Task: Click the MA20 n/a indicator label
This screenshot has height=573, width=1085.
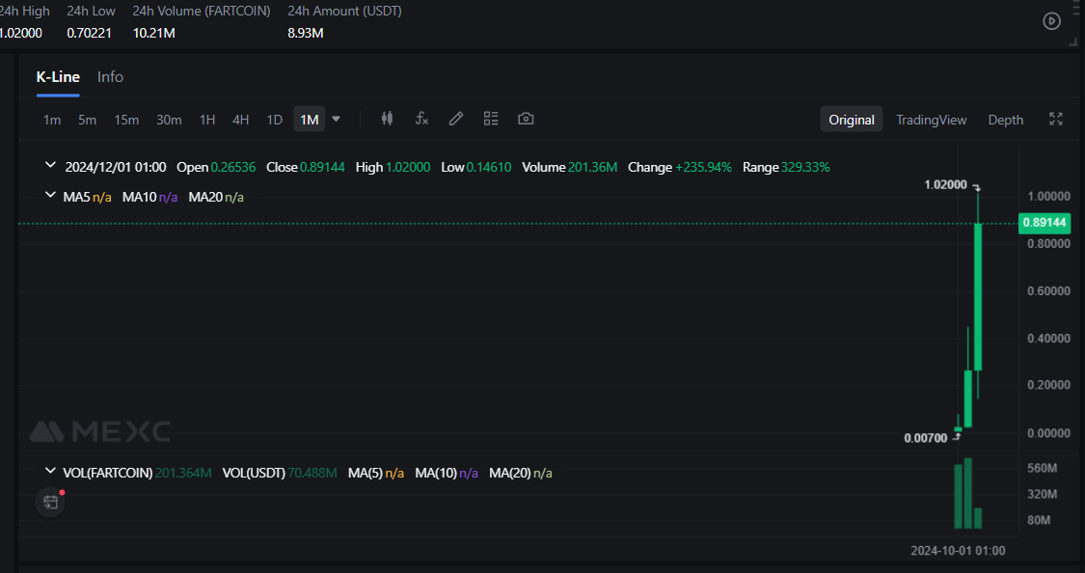Action: (216, 197)
